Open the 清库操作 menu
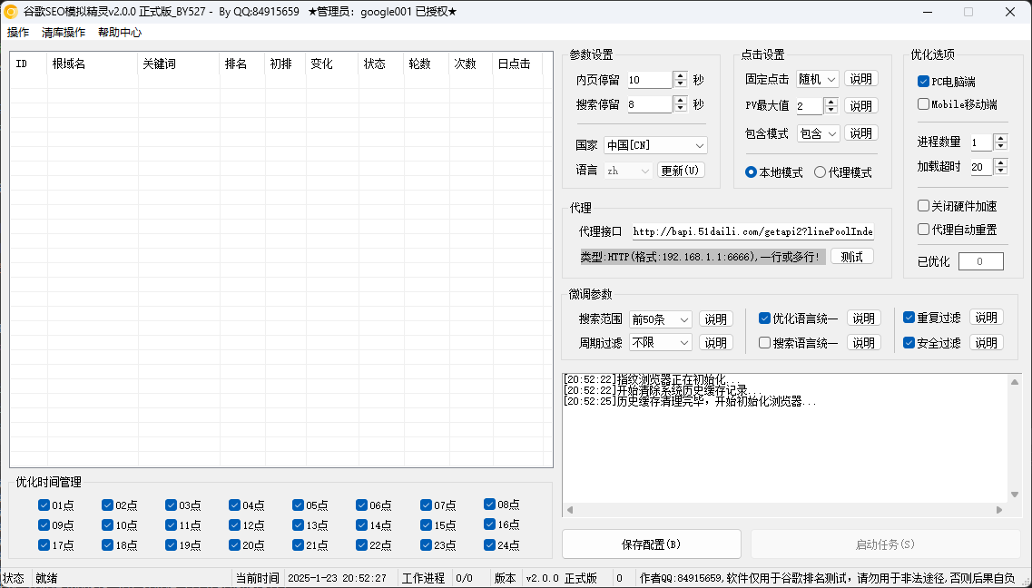Screen dimensions: 1032x588 pyautogui.click(x=62, y=32)
